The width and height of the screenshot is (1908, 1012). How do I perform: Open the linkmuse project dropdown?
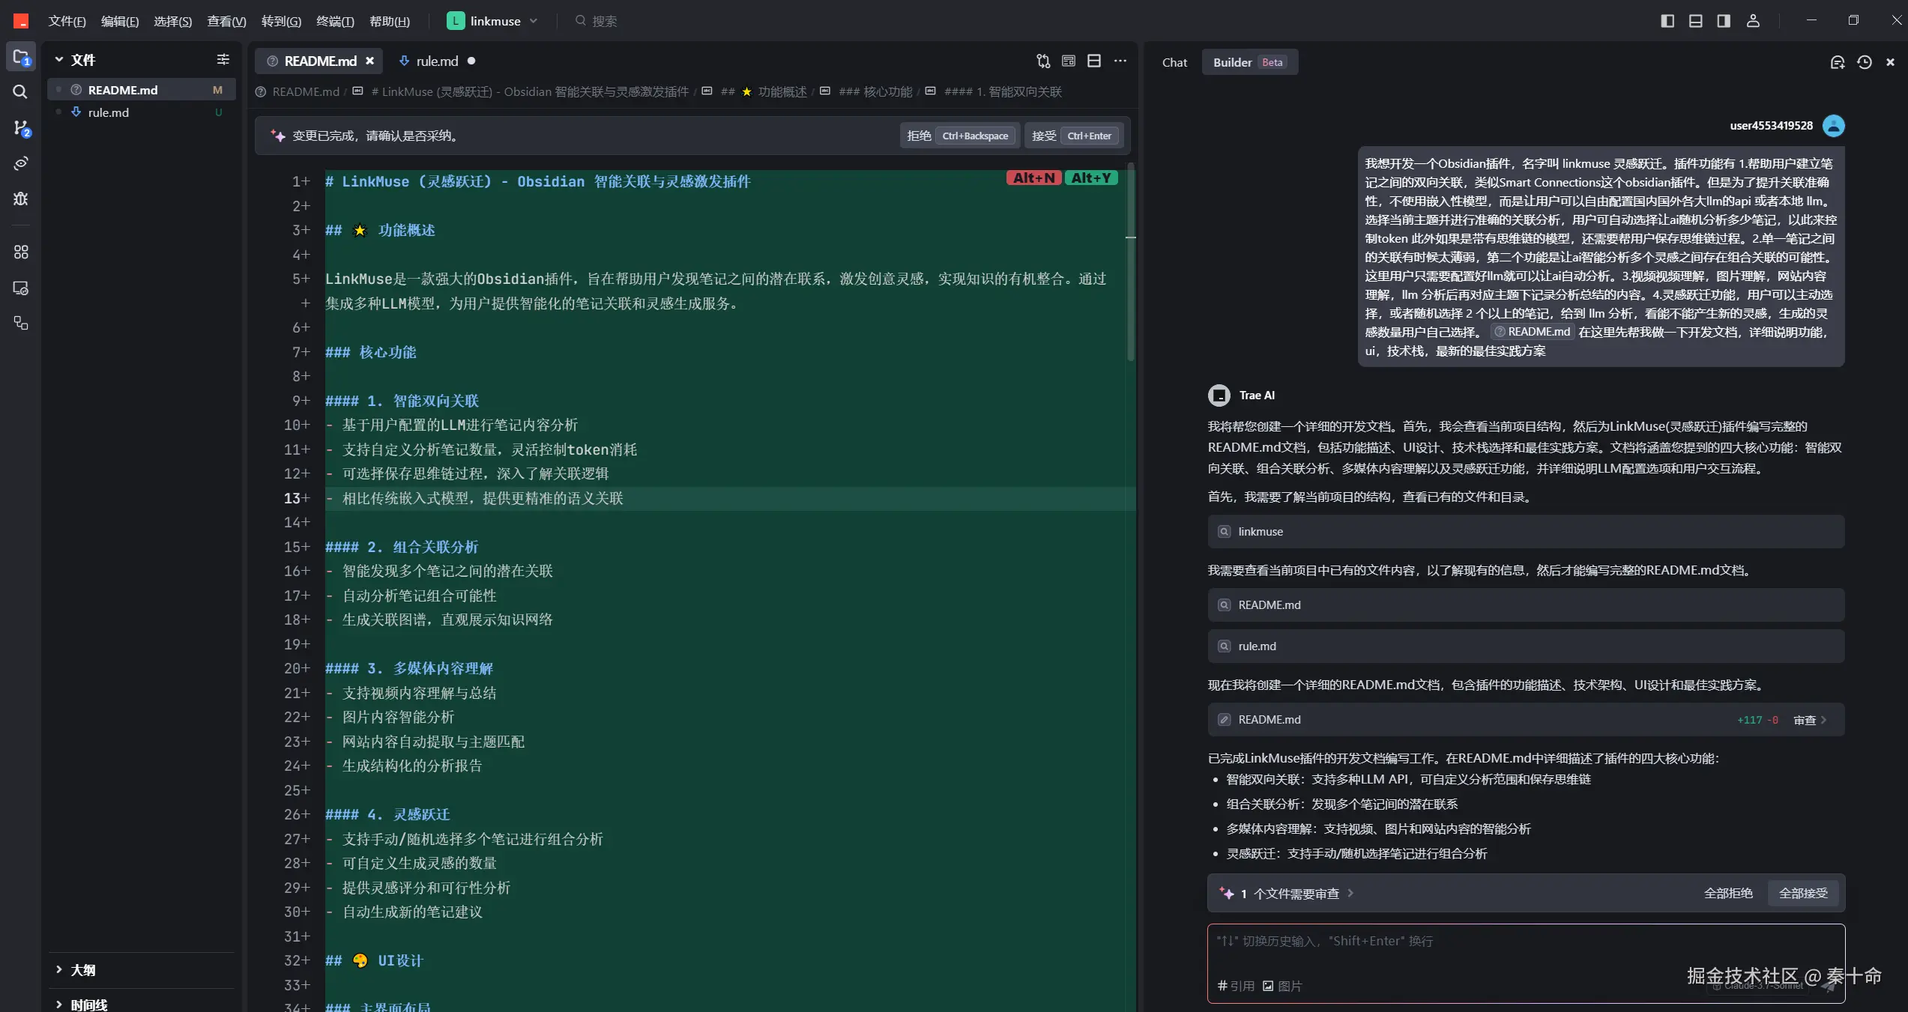492,21
